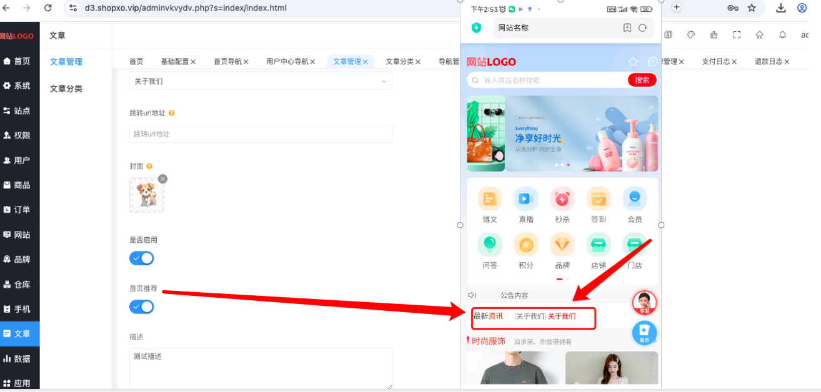Screen dimensions: 821x392
Task: Click the product search field in preview
Action: (x=548, y=80)
